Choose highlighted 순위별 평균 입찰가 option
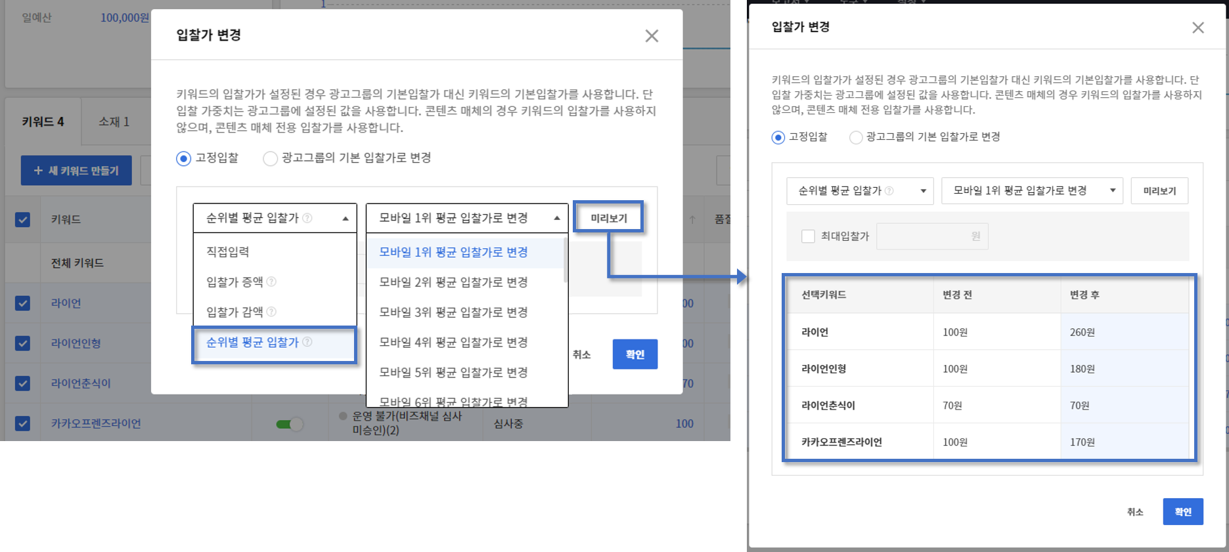 275,343
